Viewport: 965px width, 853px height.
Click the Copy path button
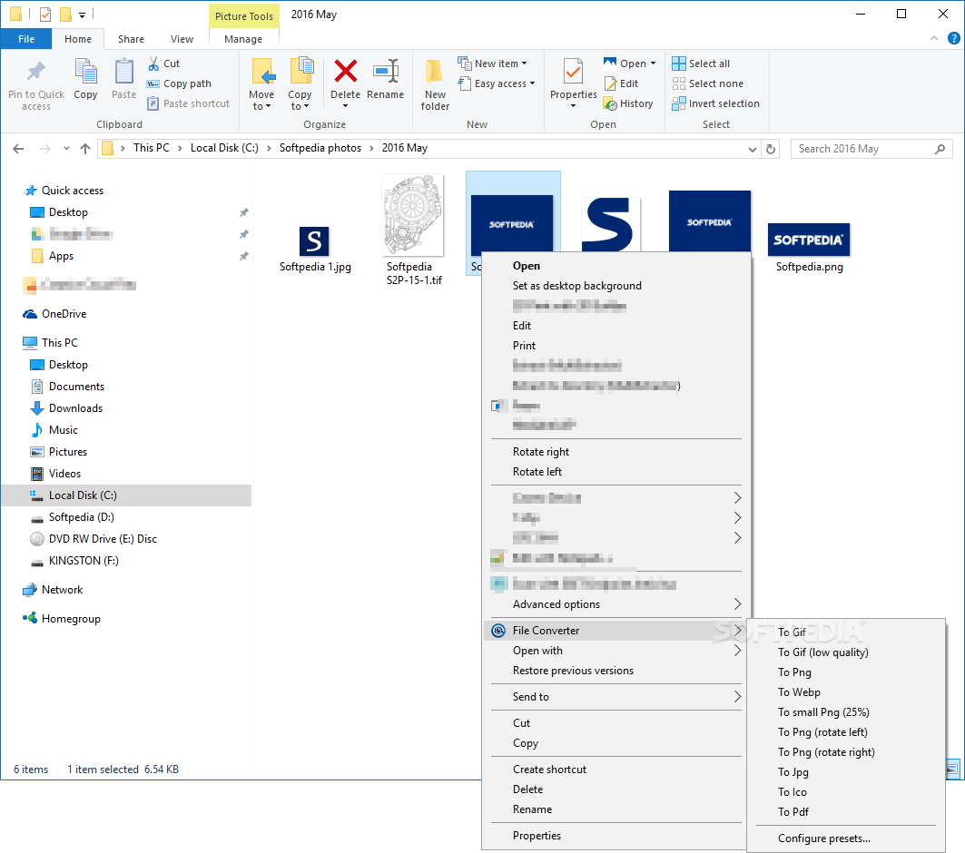[x=179, y=83]
